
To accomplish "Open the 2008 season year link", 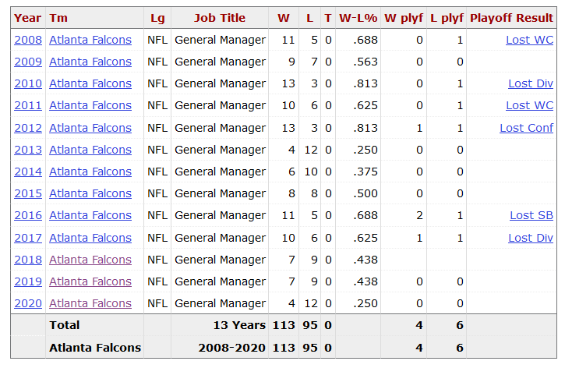I will [28, 40].
